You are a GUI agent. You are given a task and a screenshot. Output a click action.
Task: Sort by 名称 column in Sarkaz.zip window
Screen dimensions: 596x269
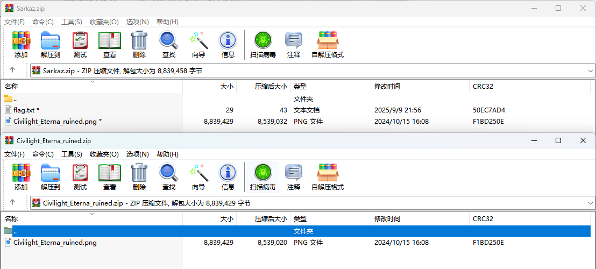(x=91, y=86)
